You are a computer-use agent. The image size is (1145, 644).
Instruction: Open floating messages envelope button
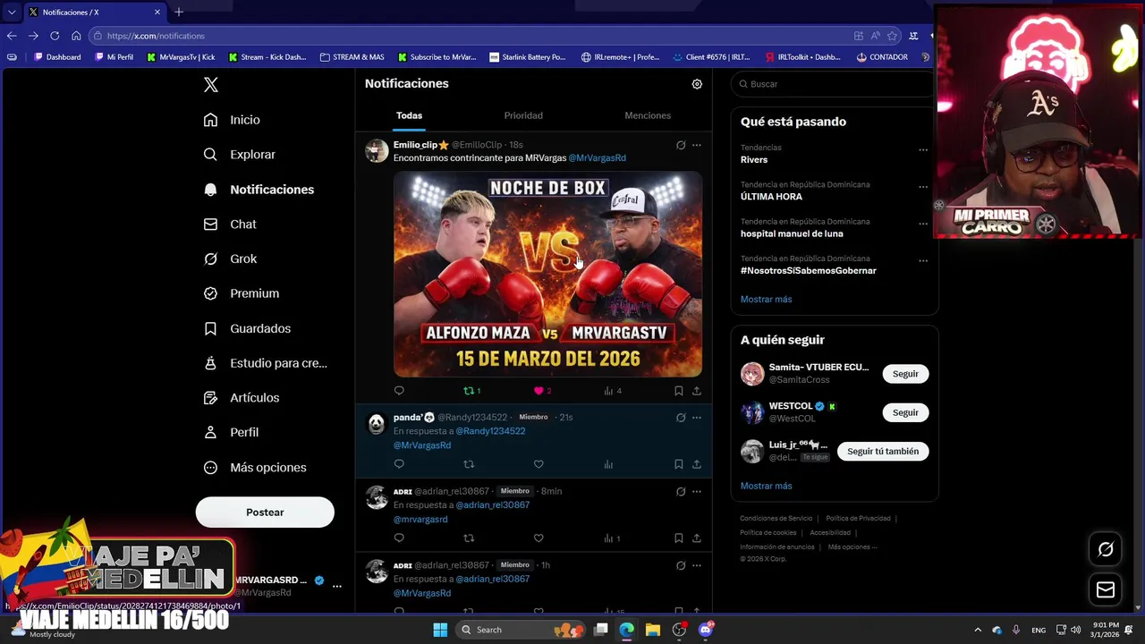click(x=1106, y=589)
